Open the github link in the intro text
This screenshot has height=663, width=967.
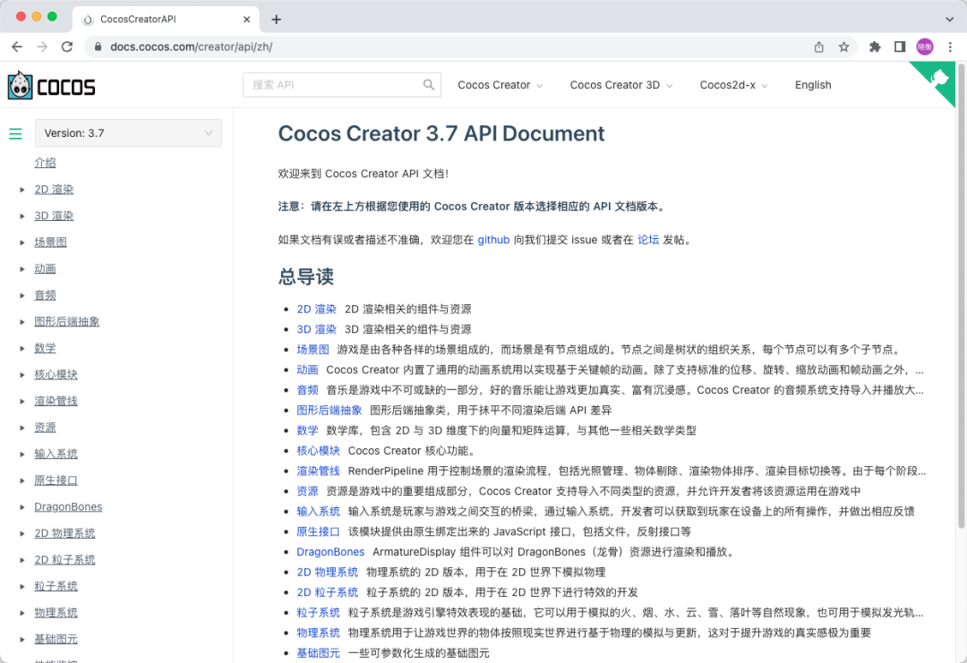[x=493, y=239]
